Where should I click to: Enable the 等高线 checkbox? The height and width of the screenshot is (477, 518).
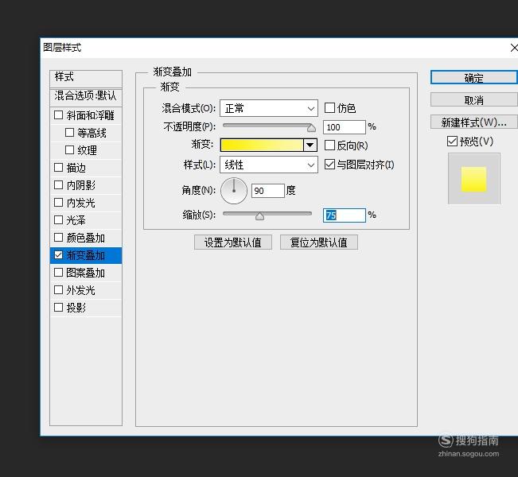[x=69, y=133]
